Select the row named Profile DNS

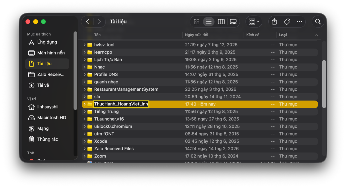click(200, 74)
